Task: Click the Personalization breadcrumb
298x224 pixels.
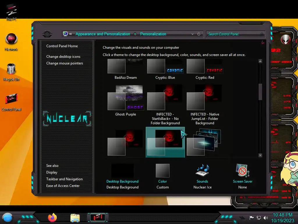Action: (x=153, y=34)
